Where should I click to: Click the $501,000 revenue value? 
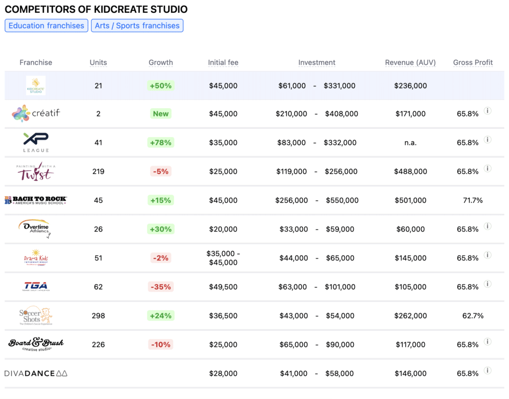pyautogui.click(x=410, y=200)
